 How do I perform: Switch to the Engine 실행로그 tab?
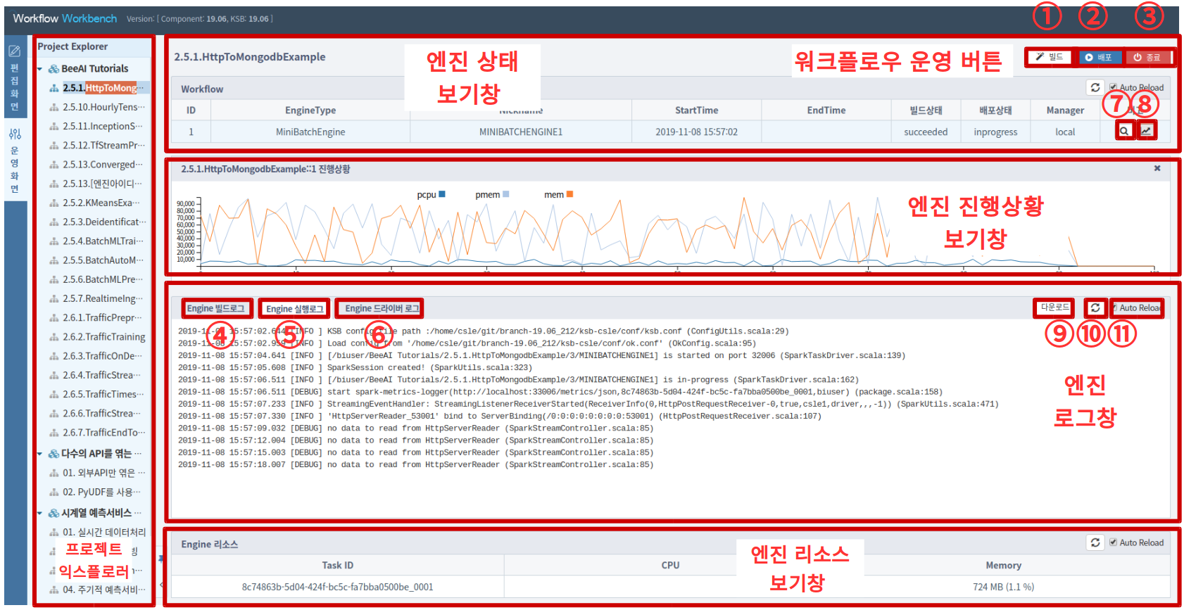(x=294, y=309)
